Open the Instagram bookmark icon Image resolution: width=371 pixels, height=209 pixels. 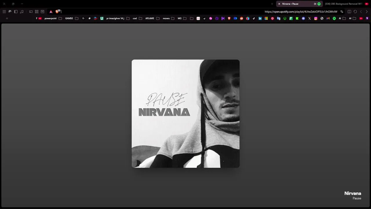(x=316, y=18)
